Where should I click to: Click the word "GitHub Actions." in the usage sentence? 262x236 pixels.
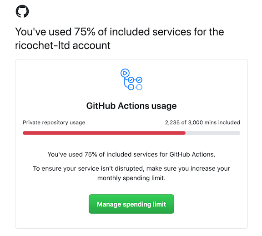click(x=192, y=154)
